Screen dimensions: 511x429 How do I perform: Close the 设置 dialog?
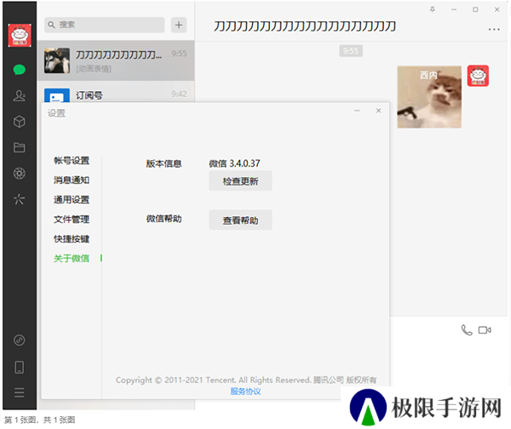coord(378,111)
